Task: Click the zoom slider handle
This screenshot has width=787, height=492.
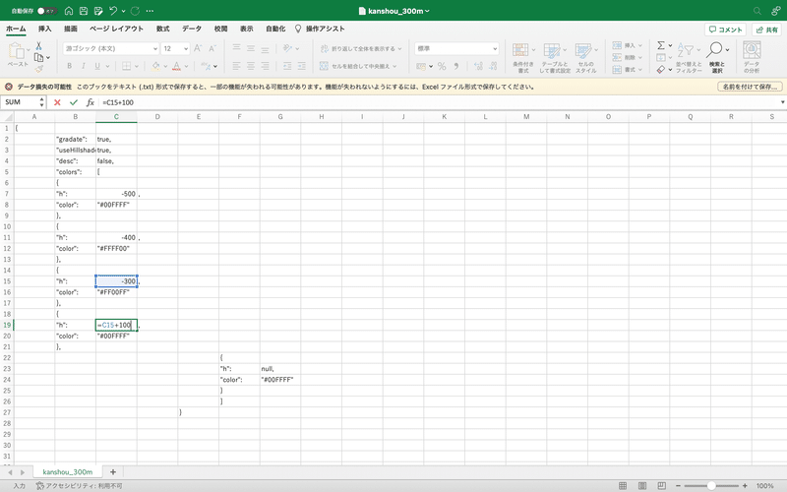Action: (711, 485)
